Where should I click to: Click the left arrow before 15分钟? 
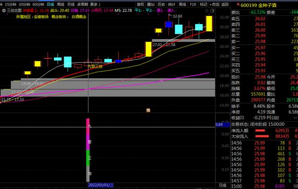2,4
